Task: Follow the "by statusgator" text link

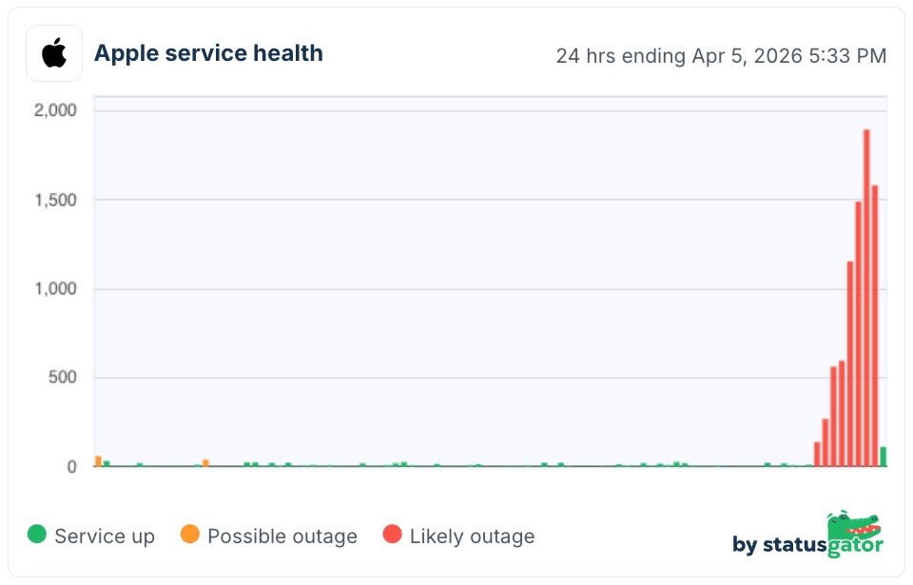Action: [807, 545]
